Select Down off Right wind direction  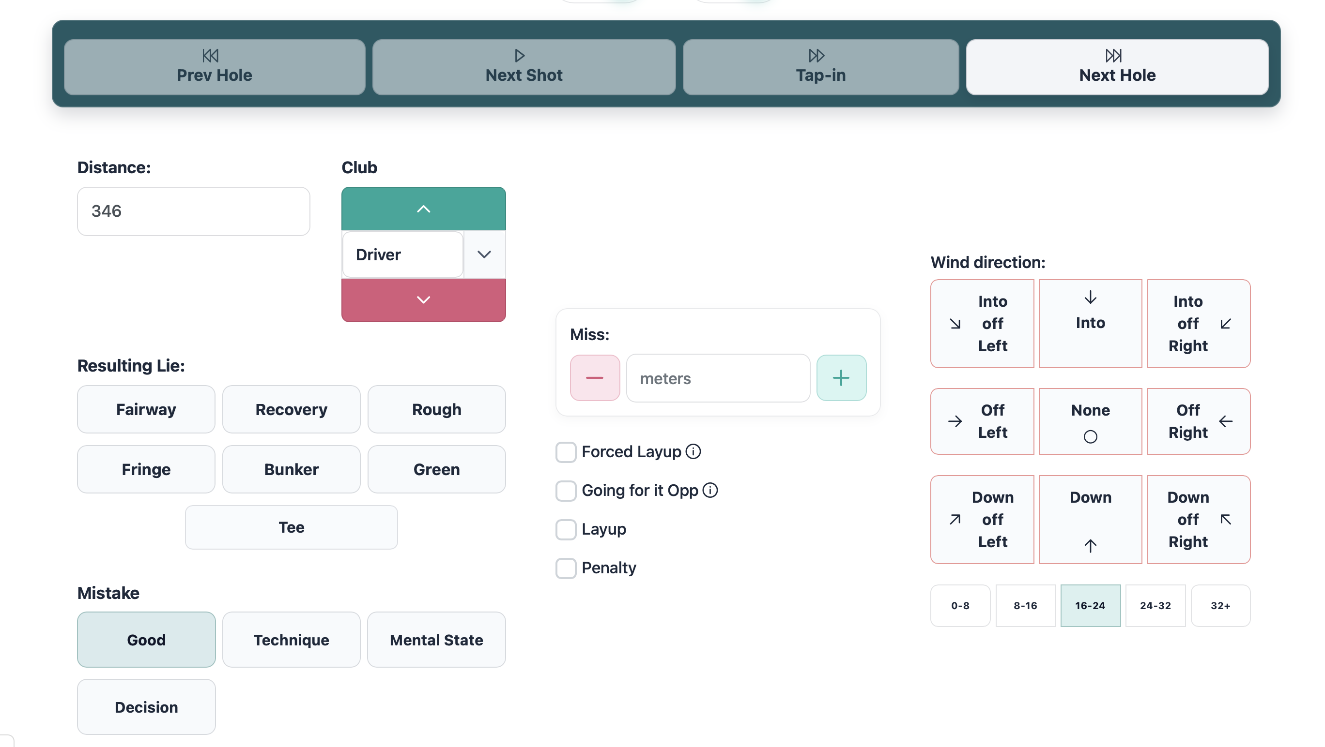click(1198, 520)
